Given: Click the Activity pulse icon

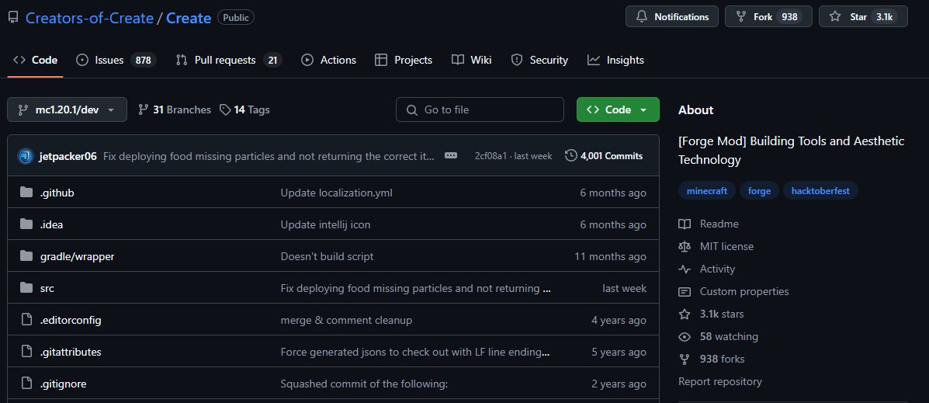Looking at the screenshot, I should (x=685, y=269).
